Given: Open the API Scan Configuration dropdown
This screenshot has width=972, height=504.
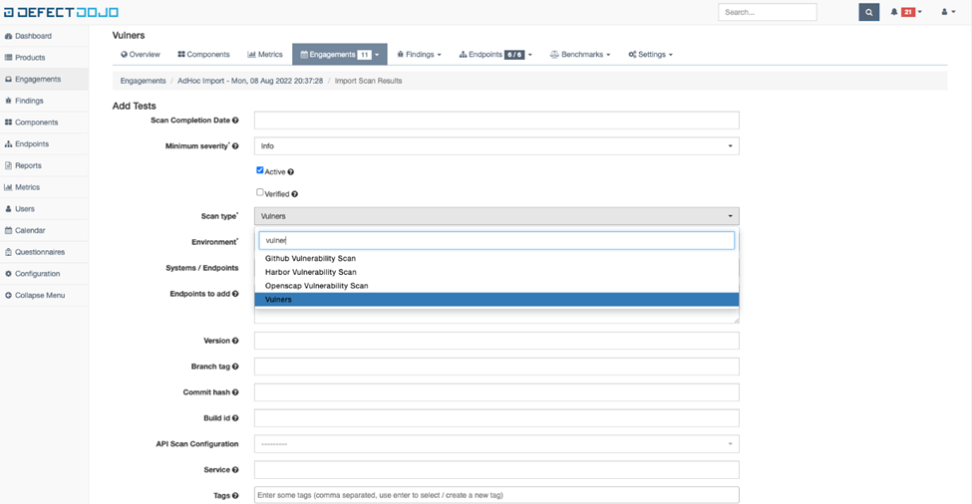Looking at the screenshot, I should (x=496, y=444).
